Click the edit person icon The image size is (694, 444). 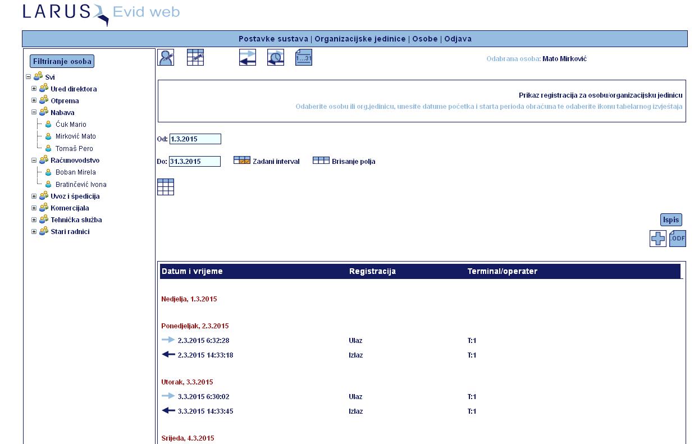pyautogui.click(x=166, y=57)
